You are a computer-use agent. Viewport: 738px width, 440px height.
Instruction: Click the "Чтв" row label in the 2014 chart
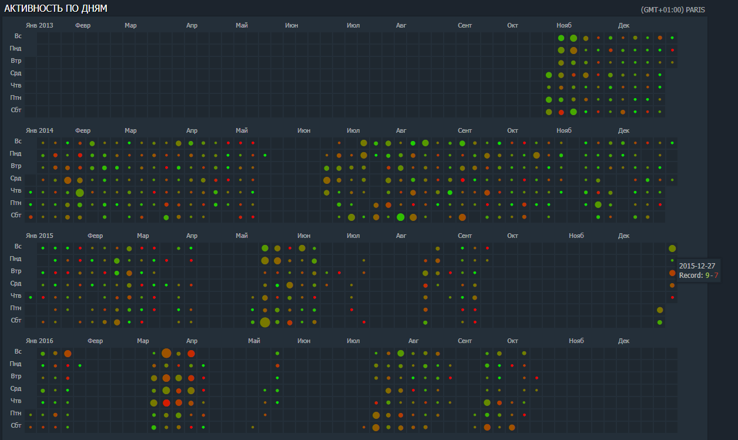click(x=16, y=190)
